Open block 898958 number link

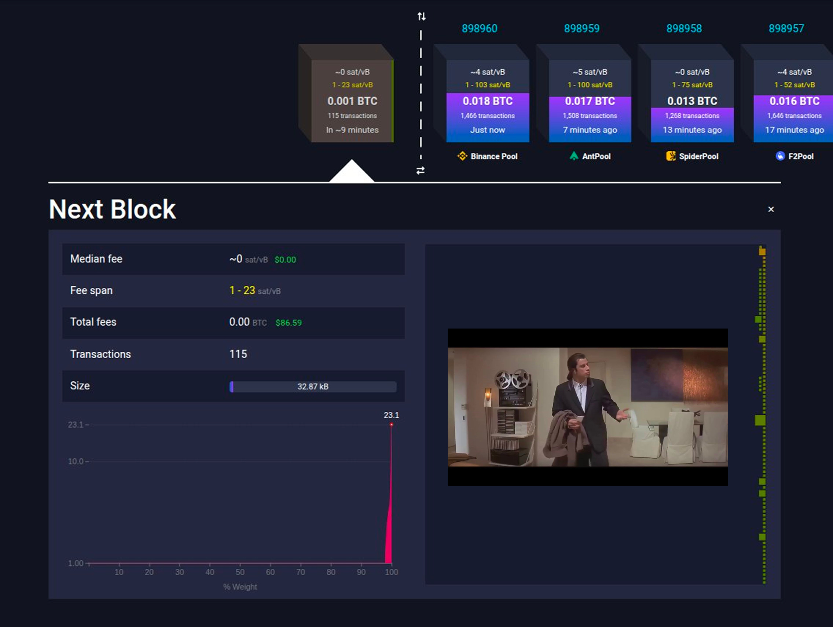[x=684, y=28]
